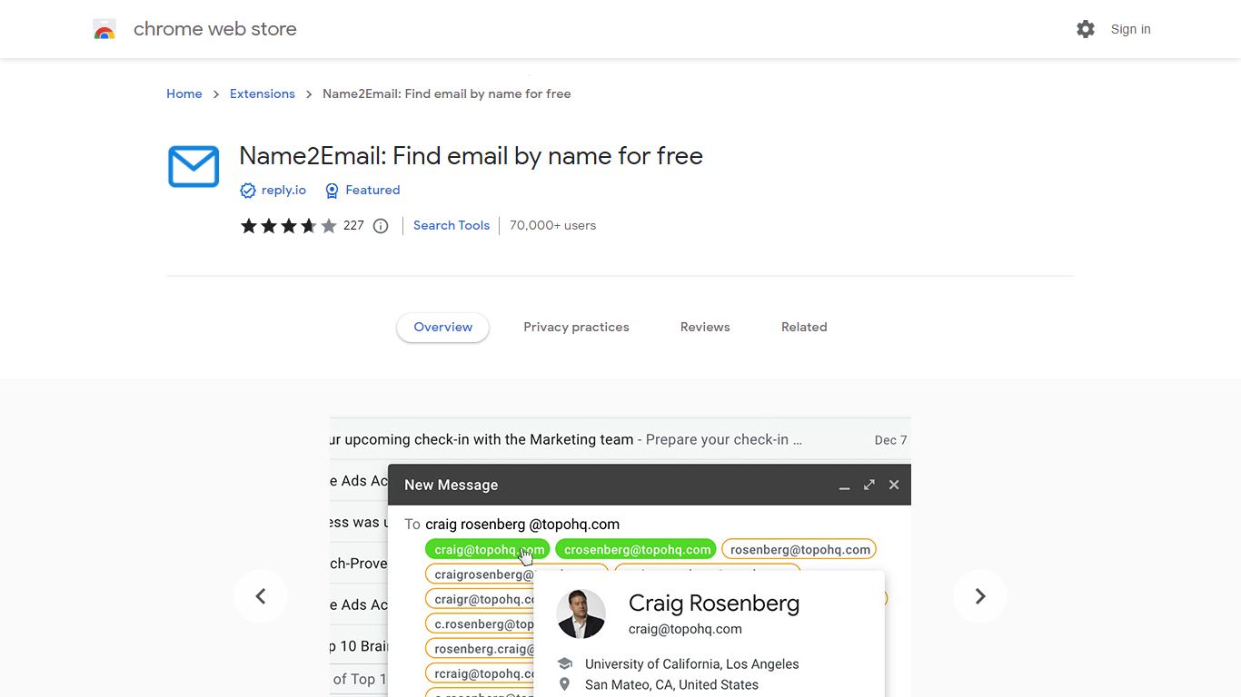Show next screenshot with right arrow
The width and height of the screenshot is (1241, 697).
point(980,596)
